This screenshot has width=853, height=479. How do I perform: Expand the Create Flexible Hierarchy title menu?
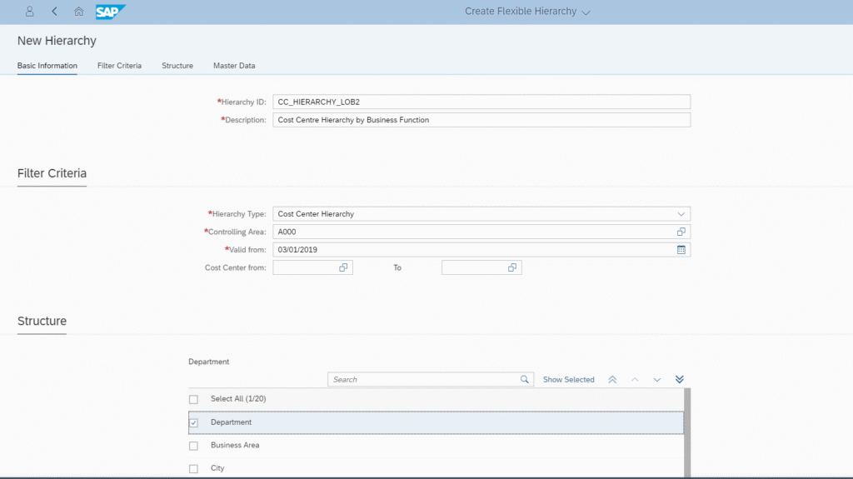[x=586, y=12]
